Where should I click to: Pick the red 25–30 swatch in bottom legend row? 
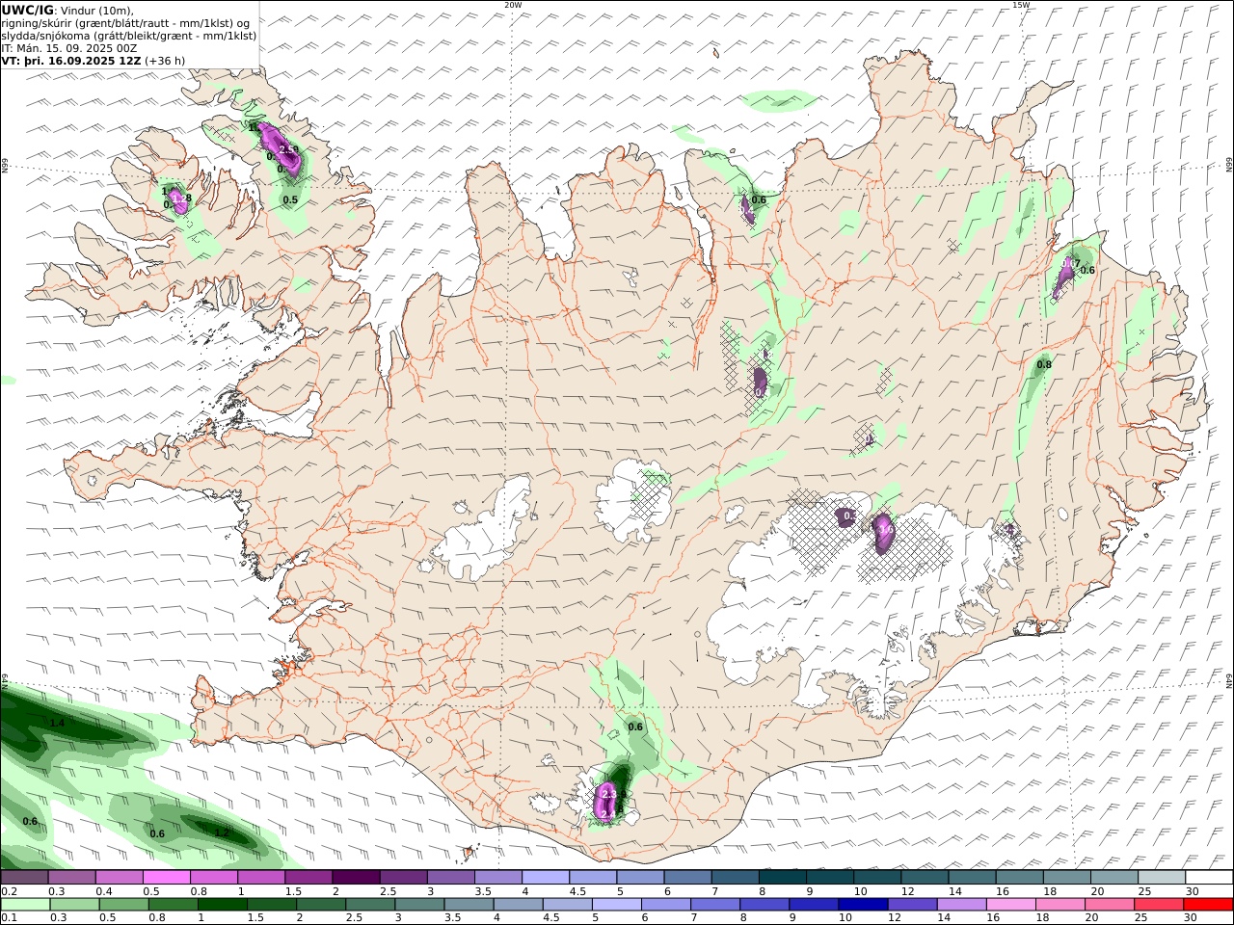click(1160, 905)
